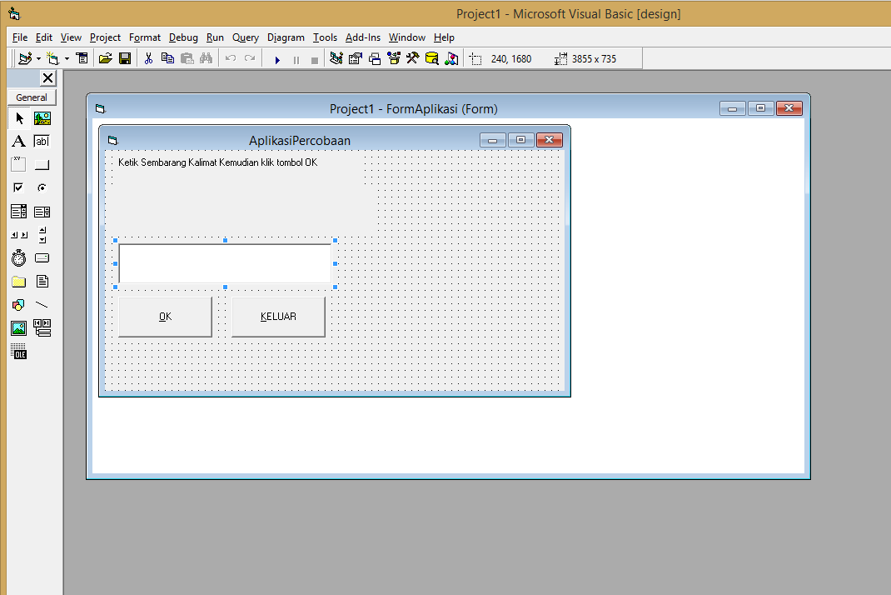Select the Timer control in the toolbox
Image resolution: width=891 pixels, height=595 pixels.
pos(18,257)
